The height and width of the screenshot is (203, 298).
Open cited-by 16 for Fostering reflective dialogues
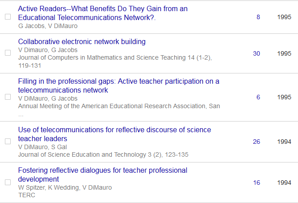click(x=256, y=183)
